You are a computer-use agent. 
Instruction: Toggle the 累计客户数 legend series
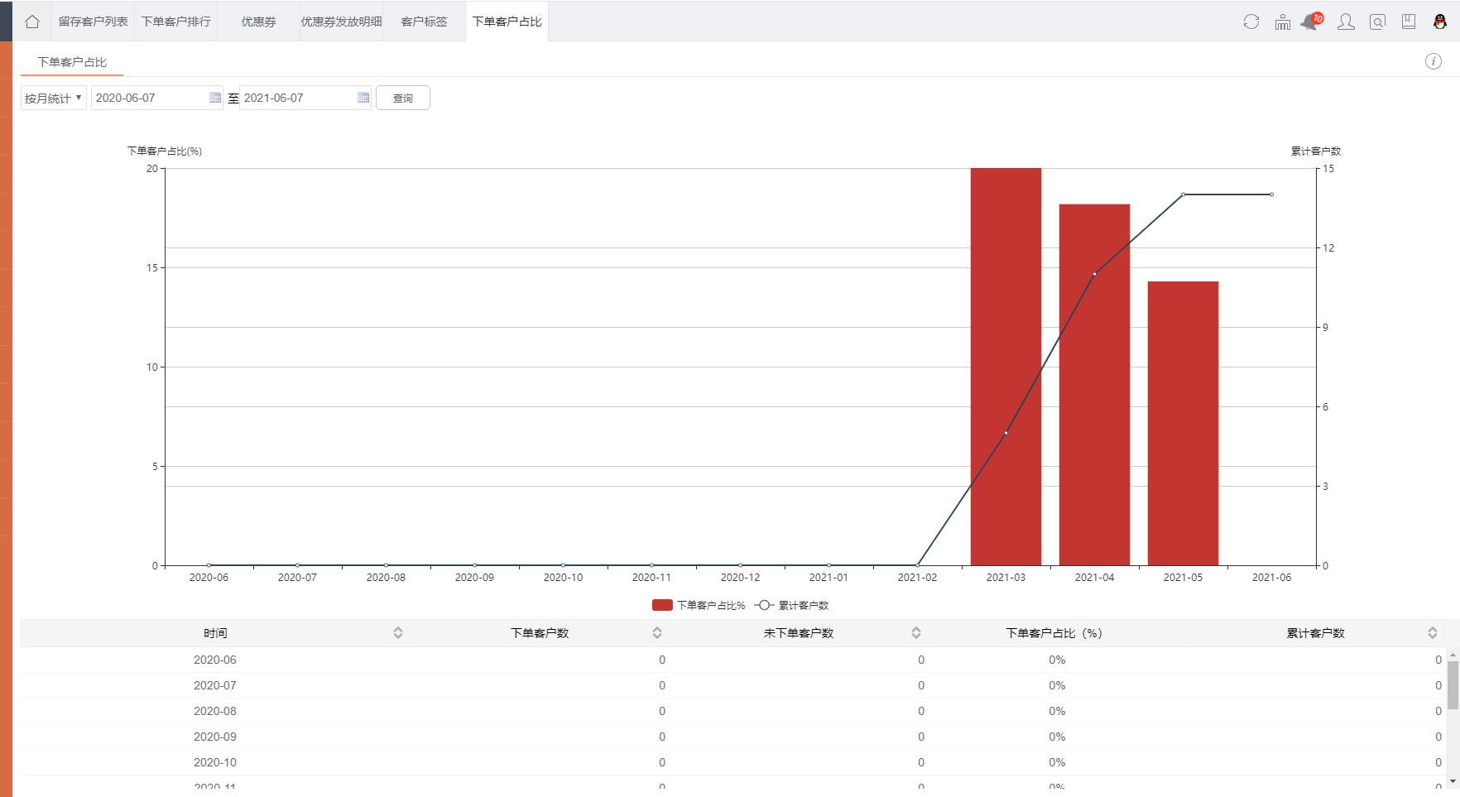[x=792, y=605]
